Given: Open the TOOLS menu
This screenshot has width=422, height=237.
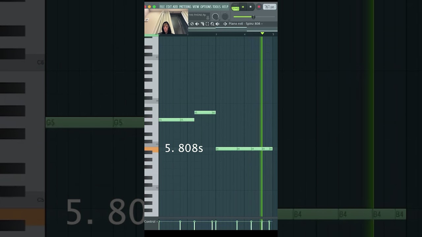Looking at the screenshot, I should coord(217,7).
